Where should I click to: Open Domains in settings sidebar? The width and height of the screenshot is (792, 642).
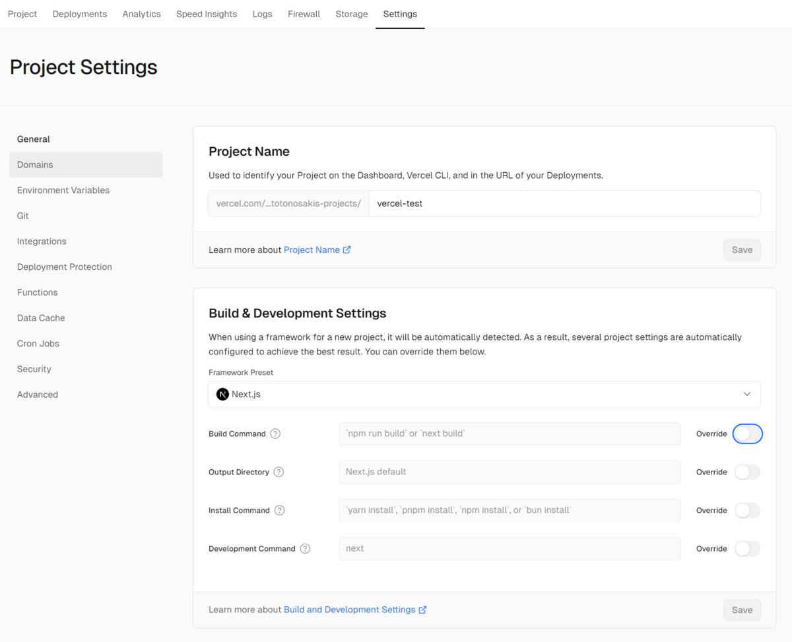(x=86, y=165)
